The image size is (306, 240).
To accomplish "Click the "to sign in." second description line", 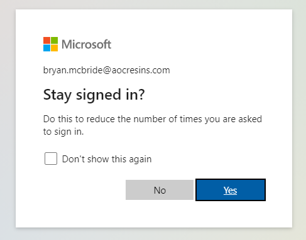I will point(63,132).
